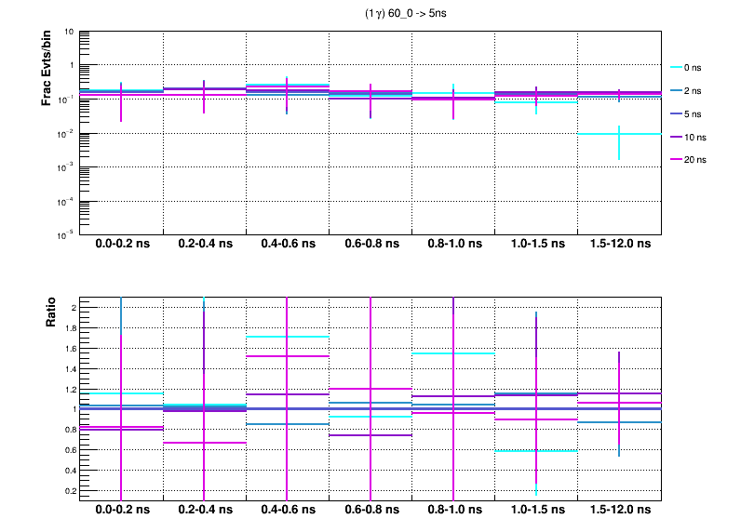Click upper plot's "0.4-0.6 ns" bin label
Viewport: 741px width, 532px height.
click(x=288, y=245)
